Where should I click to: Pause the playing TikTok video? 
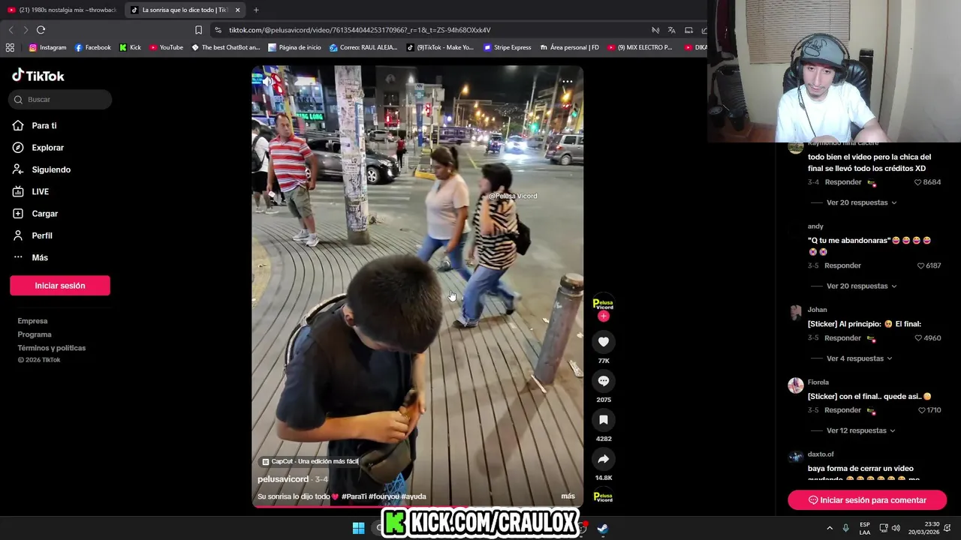(417, 286)
